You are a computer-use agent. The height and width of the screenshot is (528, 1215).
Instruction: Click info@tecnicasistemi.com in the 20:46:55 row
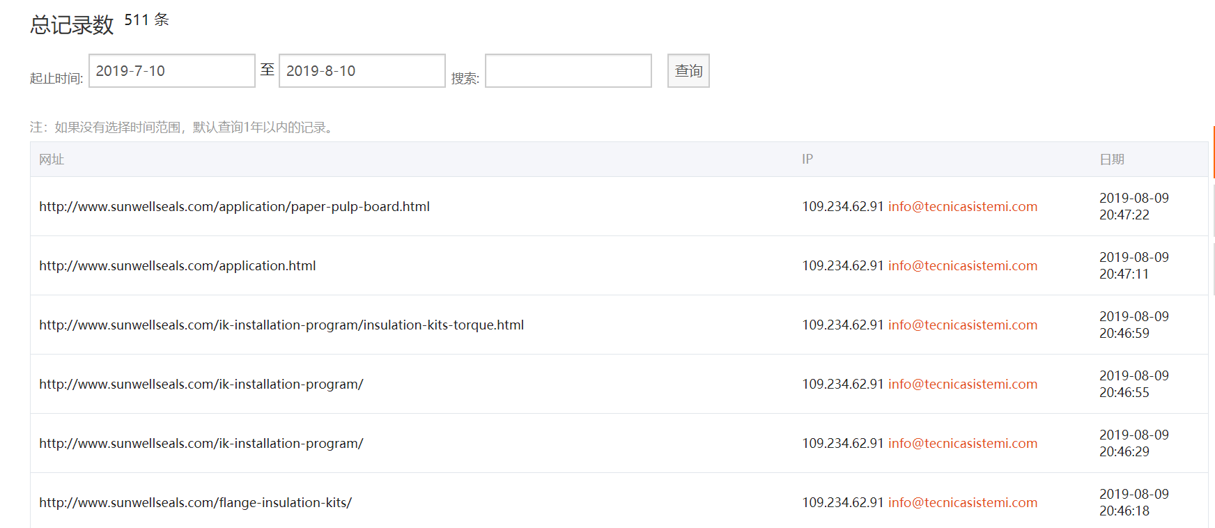coord(963,385)
